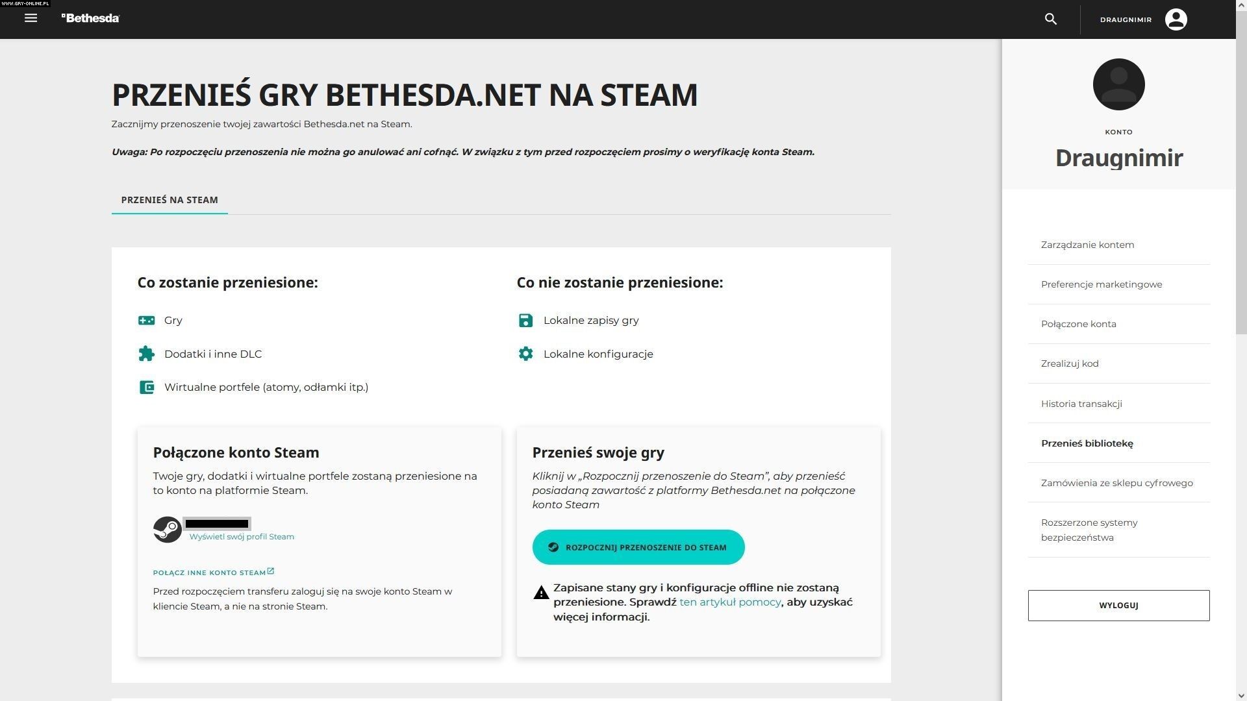This screenshot has width=1247, height=701.
Task: Click the Steam logo icon of linked account
Action: pyautogui.click(x=167, y=530)
